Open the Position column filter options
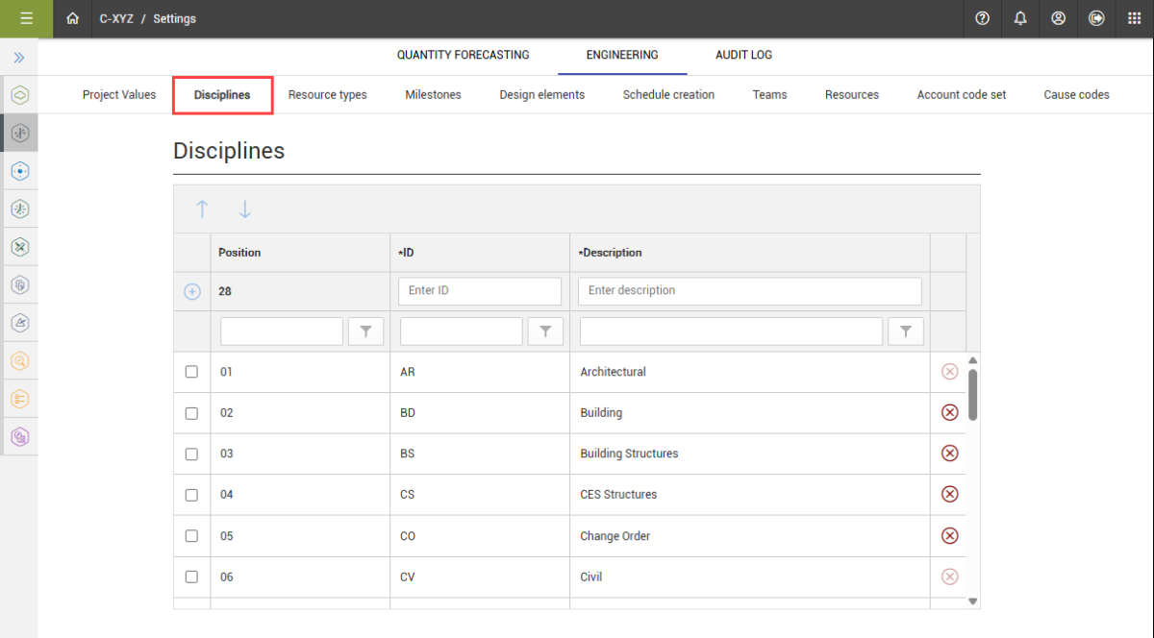The width and height of the screenshot is (1154, 638). [x=365, y=331]
